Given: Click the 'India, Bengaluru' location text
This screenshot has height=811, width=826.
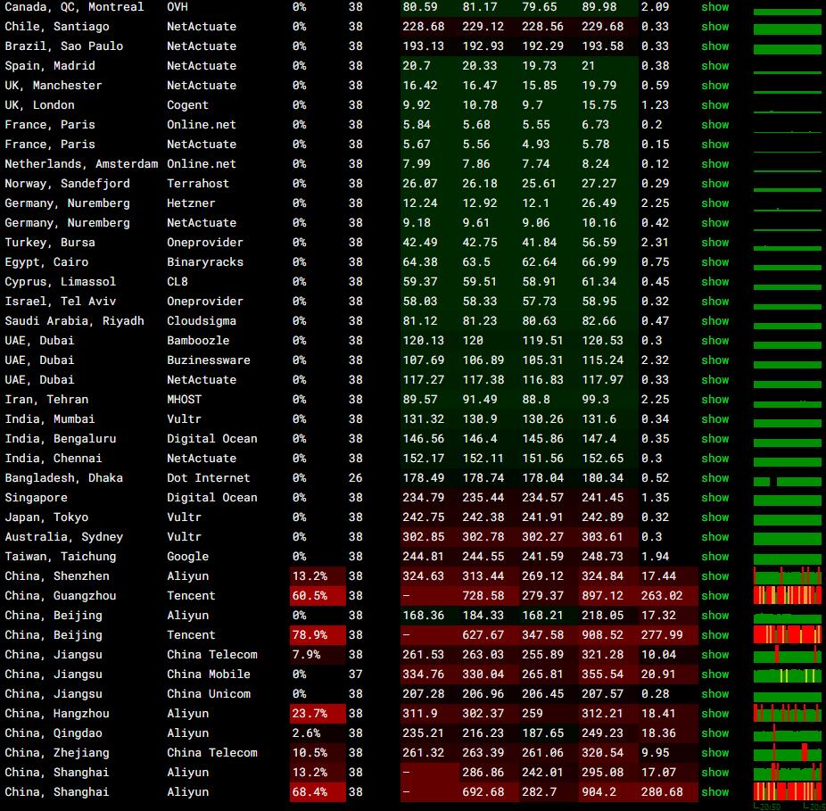Looking at the screenshot, I should [x=61, y=438].
